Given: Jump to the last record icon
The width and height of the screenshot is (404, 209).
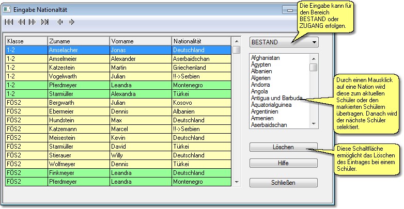Looking at the screenshot, I should click(x=45, y=22).
